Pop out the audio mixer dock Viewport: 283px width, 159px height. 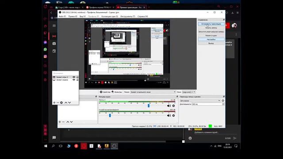coord(177,97)
